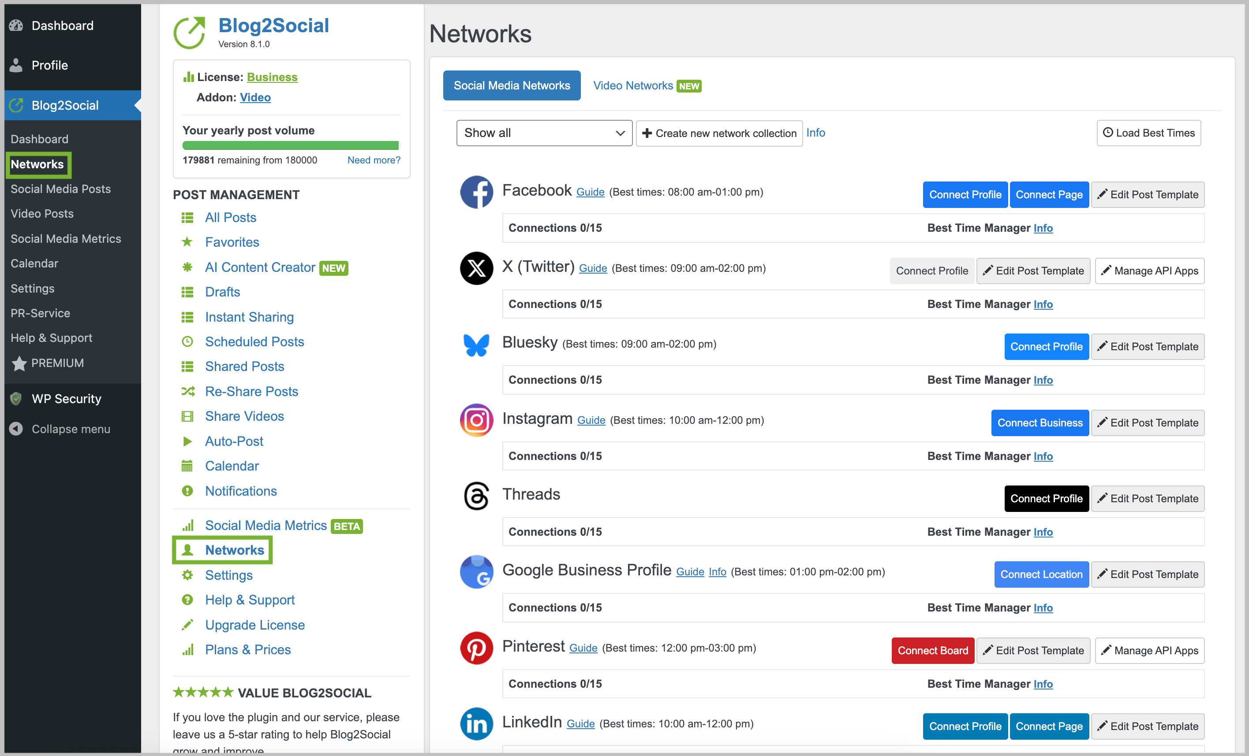Select Networks in the WordPress sidebar submenu

click(x=37, y=164)
